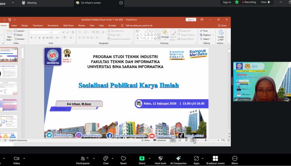Image resolution: width=291 pixels, height=166 pixels.
Task: Expand the Arrange dropdown in Drawing group
Action: click(x=165, y=35)
